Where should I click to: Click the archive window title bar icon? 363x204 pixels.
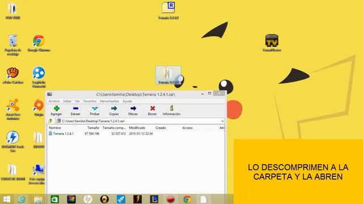pos(49,95)
